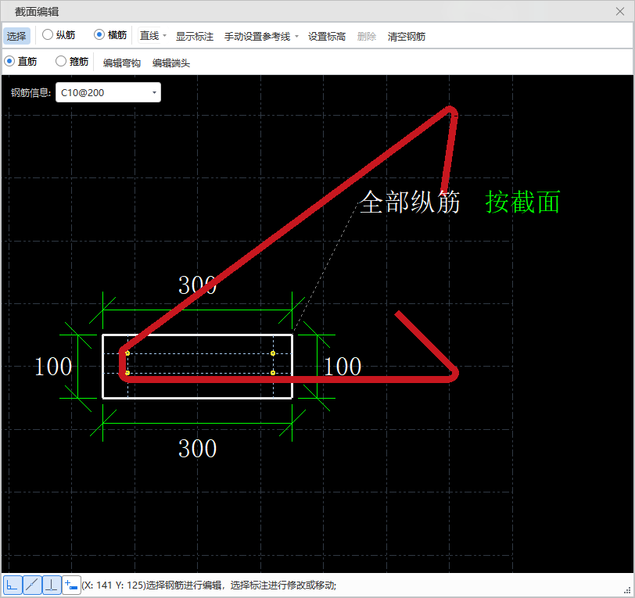Close the 截面编辑 dialog
635x598 pixels.
[619, 12]
